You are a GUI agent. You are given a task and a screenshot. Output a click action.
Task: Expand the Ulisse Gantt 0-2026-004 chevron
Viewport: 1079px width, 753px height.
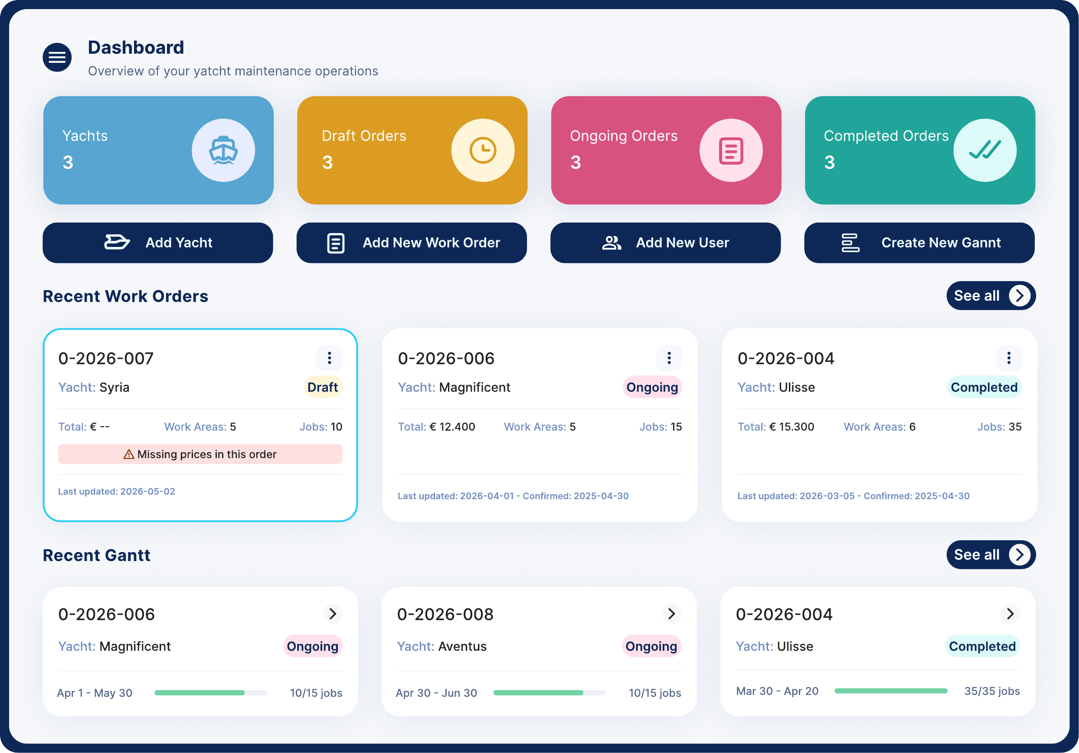[1010, 613]
